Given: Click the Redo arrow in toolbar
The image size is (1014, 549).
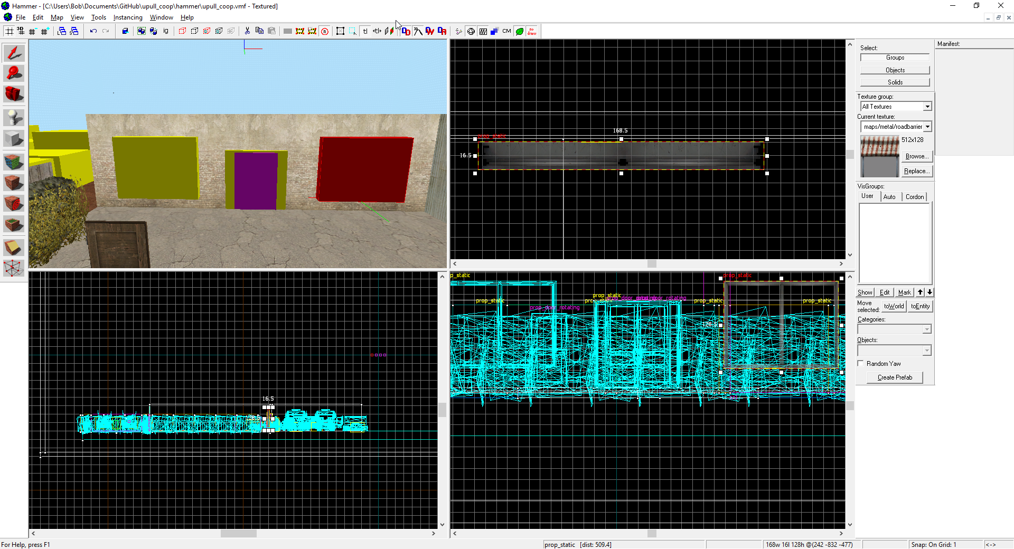Looking at the screenshot, I should pyautogui.click(x=106, y=31).
